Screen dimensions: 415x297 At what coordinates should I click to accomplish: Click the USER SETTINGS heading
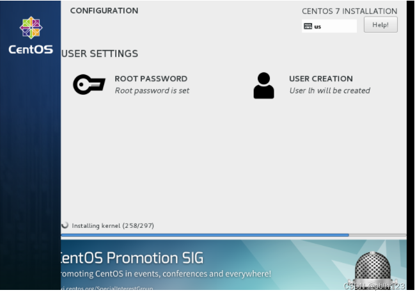click(x=100, y=54)
